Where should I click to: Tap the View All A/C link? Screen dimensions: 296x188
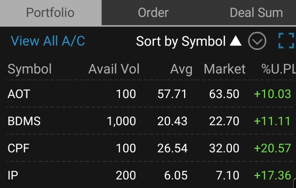click(48, 41)
